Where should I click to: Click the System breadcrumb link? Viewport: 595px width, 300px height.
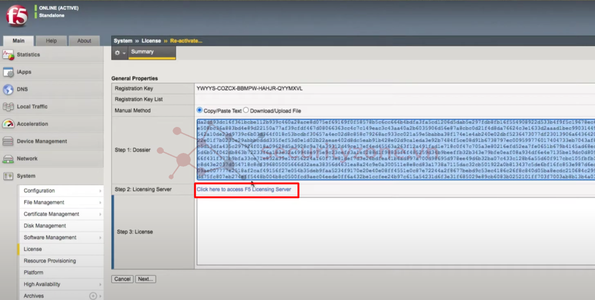coord(123,41)
